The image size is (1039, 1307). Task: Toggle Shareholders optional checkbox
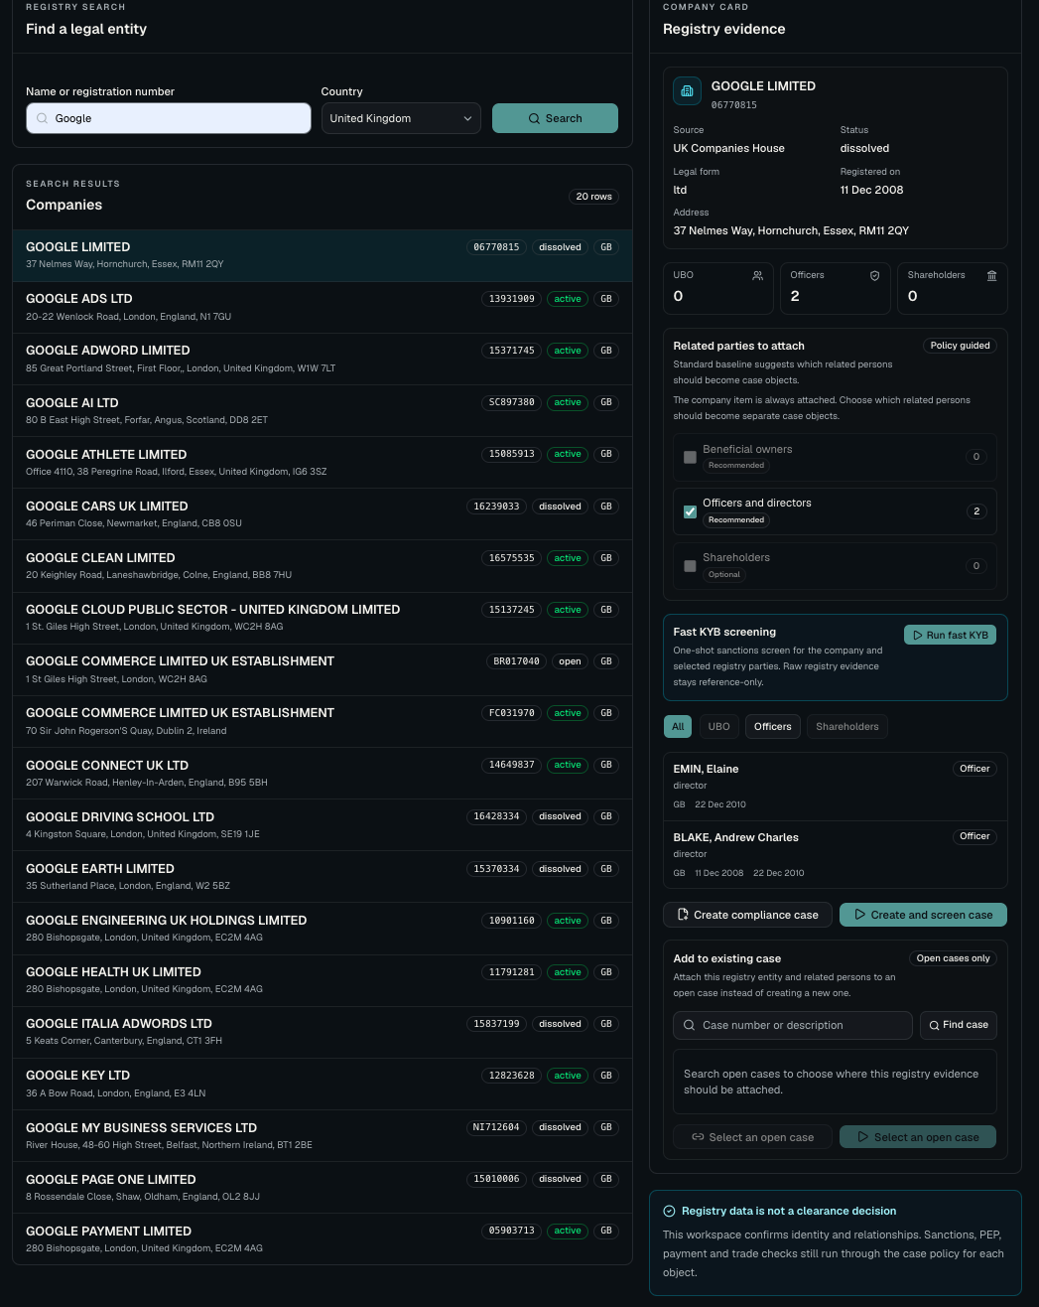690,566
